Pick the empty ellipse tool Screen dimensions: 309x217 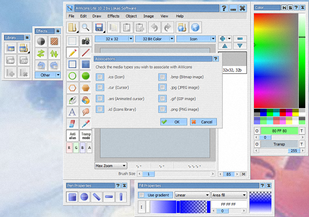coord(72,76)
